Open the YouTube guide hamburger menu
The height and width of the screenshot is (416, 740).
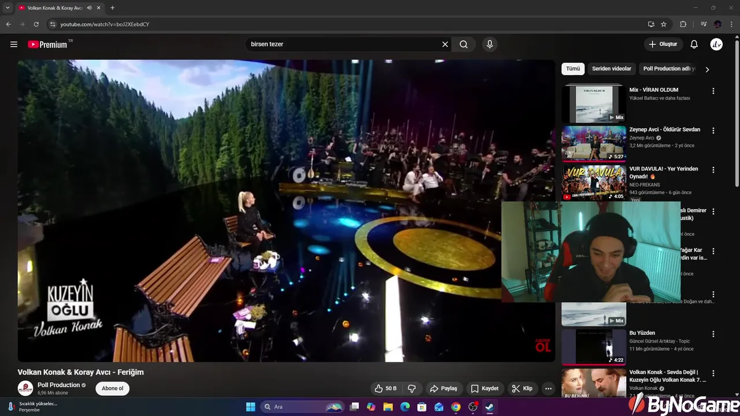14,44
